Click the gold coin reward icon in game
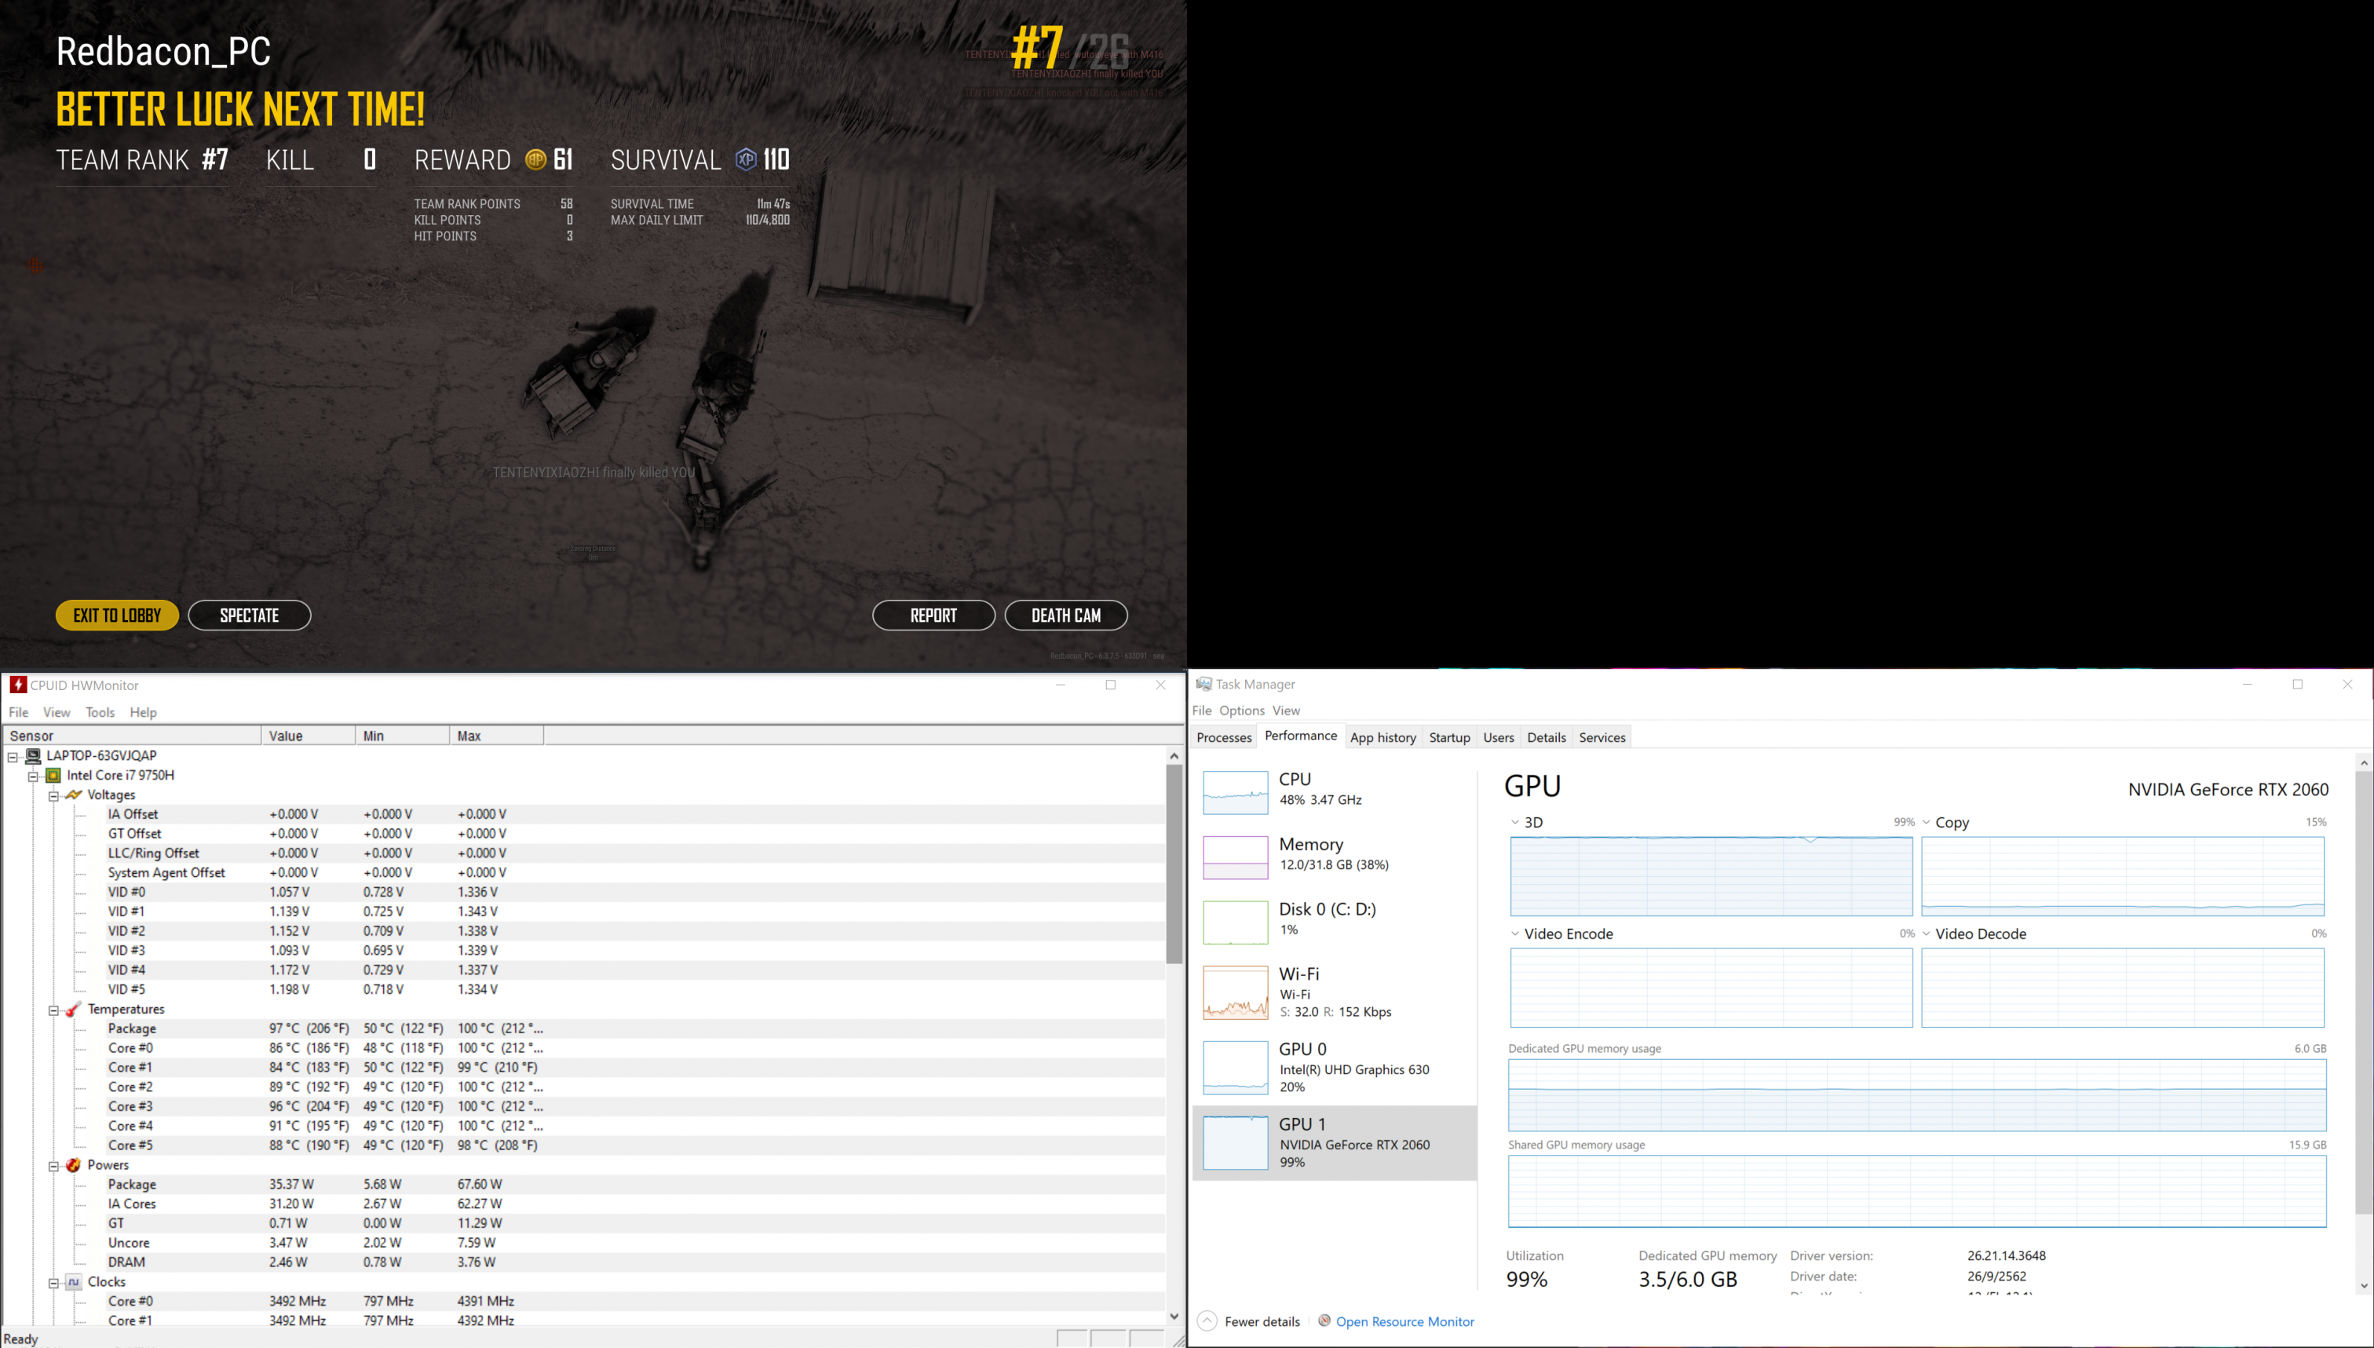This screenshot has height=1348, width=2374. click(535, 159)
